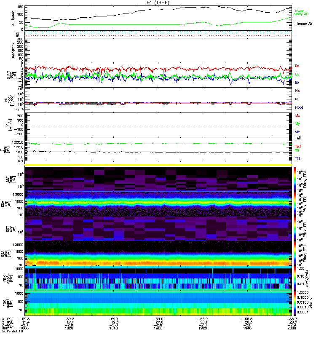Click the black Themis AE legend label

[303, 24]
